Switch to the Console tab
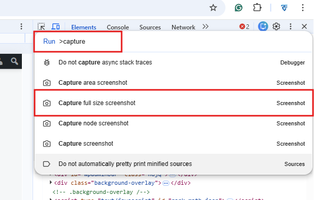The height and width of the screenshot is (200, 314). pos(118,27)
